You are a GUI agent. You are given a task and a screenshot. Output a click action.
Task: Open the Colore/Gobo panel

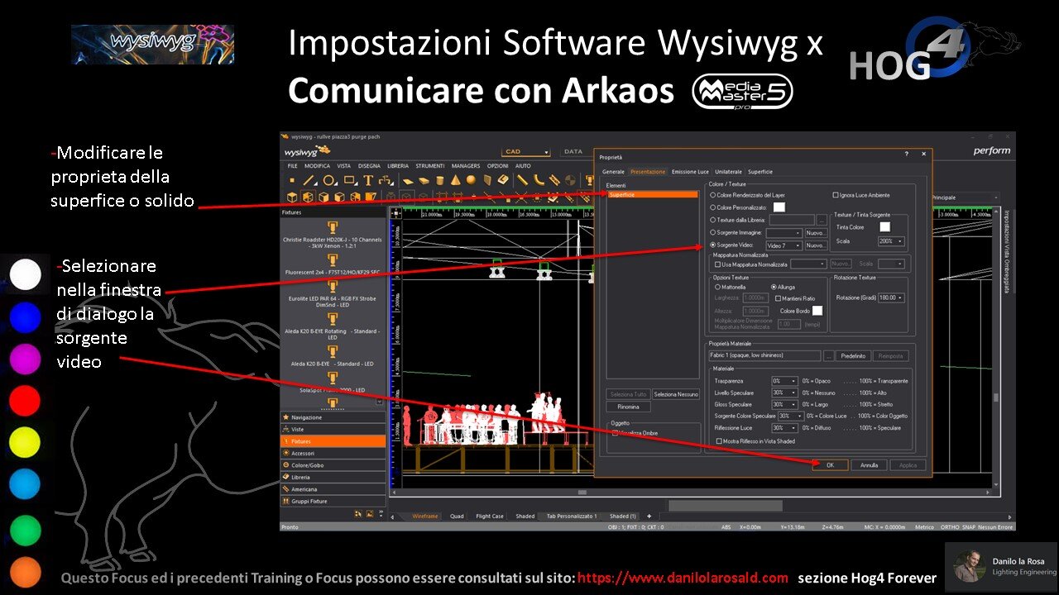pyautogui.click(x=333, y=465)
